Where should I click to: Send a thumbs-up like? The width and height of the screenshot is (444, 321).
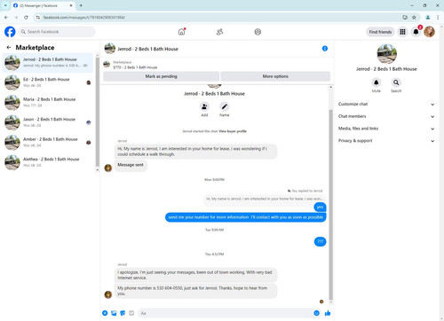click(x=328, y=313)
